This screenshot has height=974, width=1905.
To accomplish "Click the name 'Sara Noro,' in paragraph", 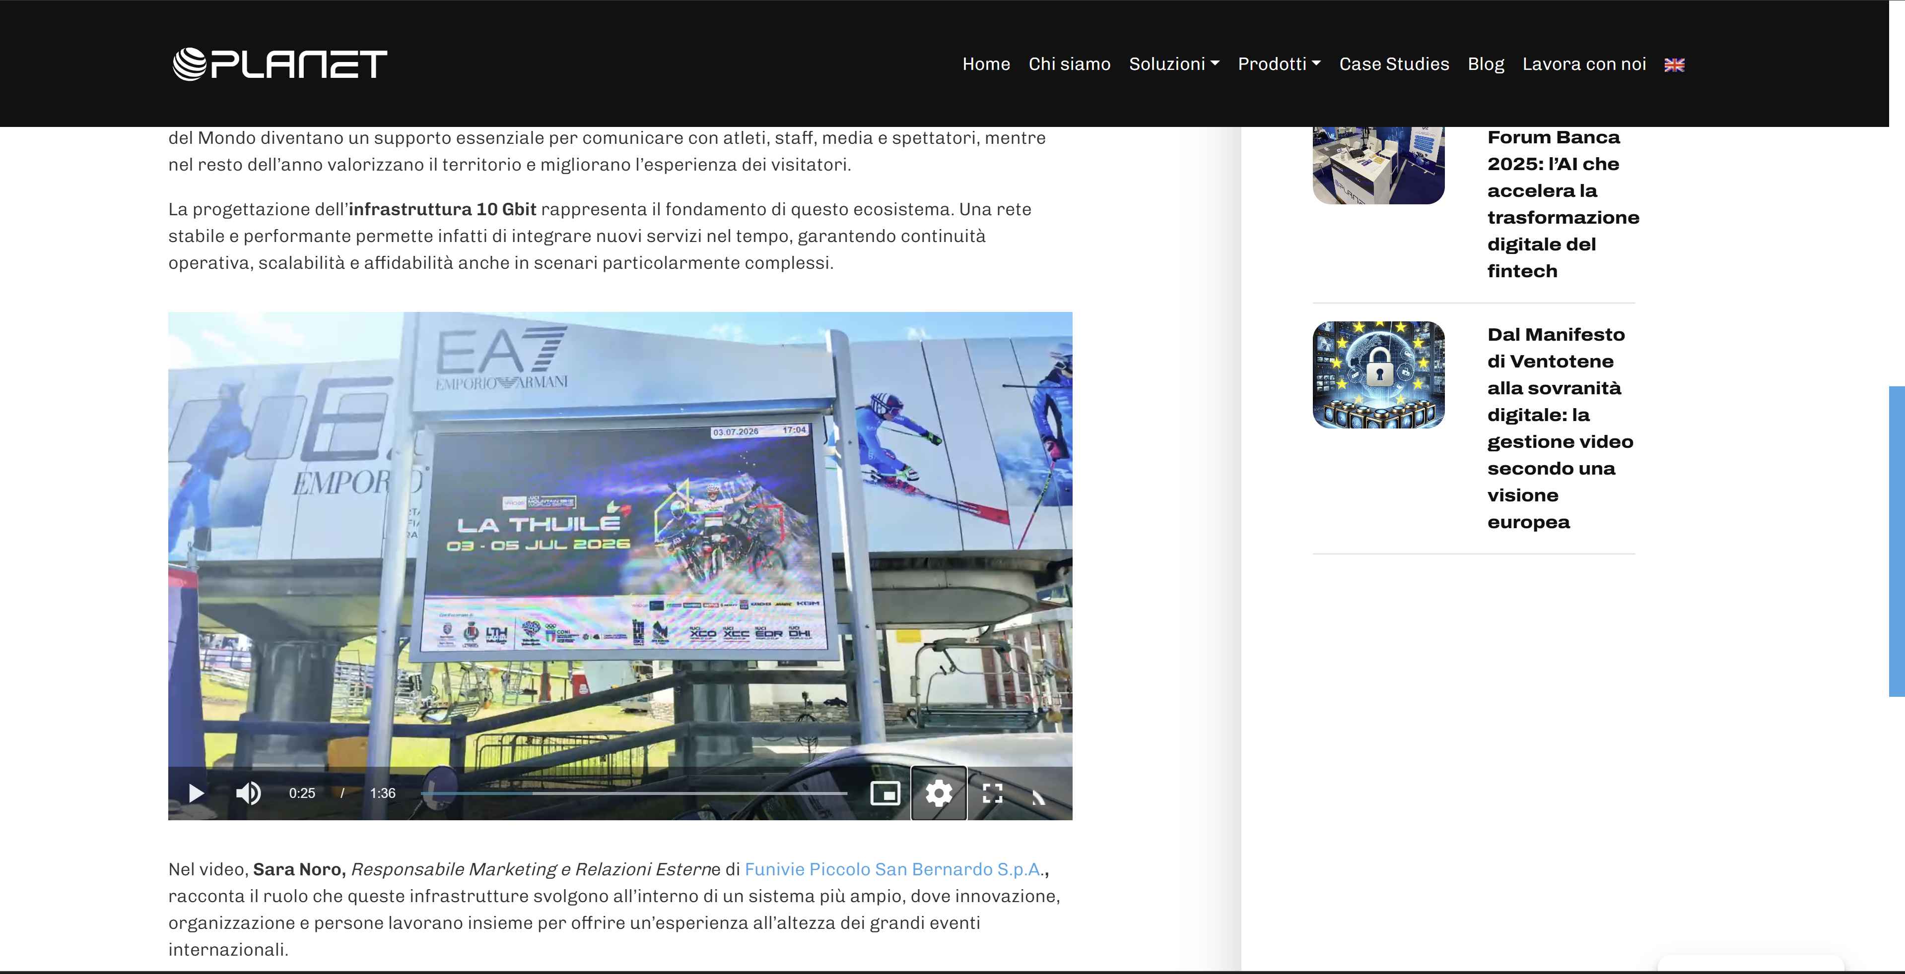I will point(299,869).
